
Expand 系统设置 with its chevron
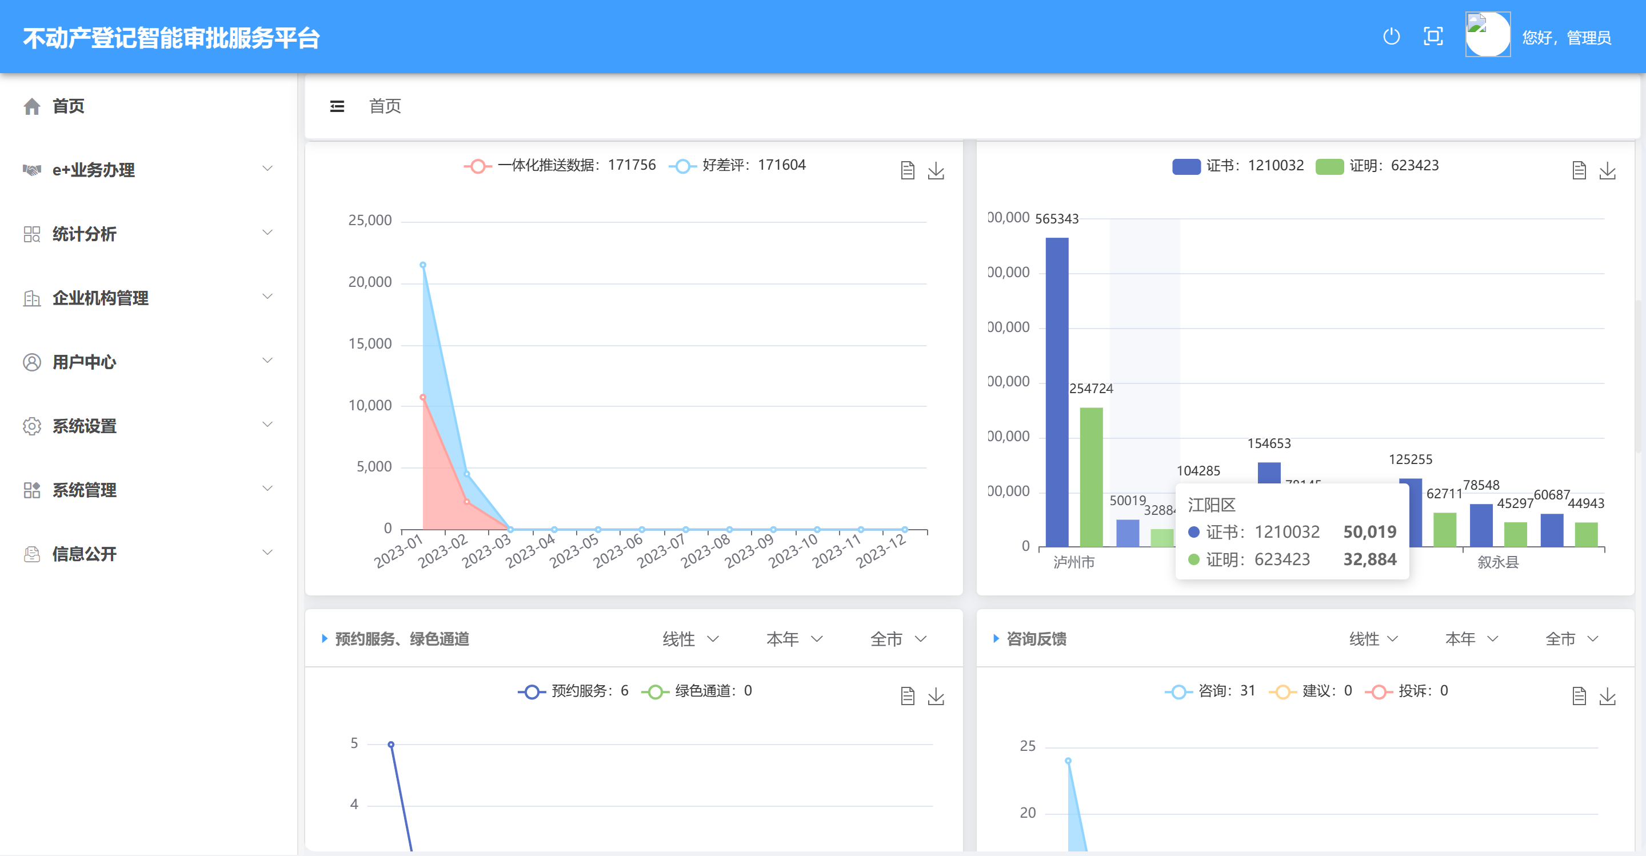(x=267, y=424)
